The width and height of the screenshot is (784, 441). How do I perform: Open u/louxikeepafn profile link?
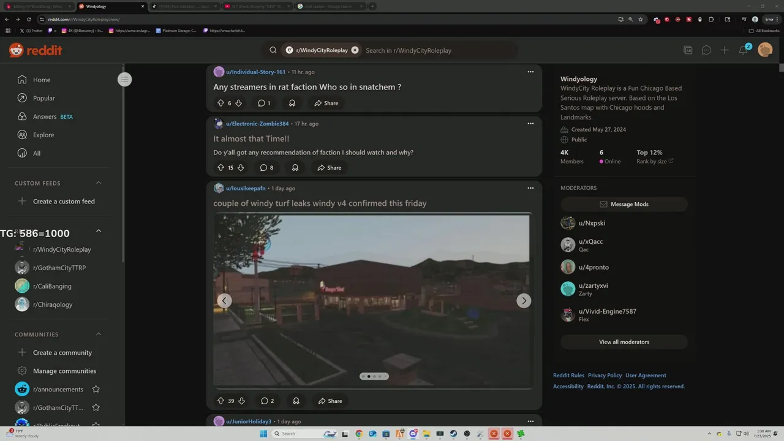(x=246, y=188)
